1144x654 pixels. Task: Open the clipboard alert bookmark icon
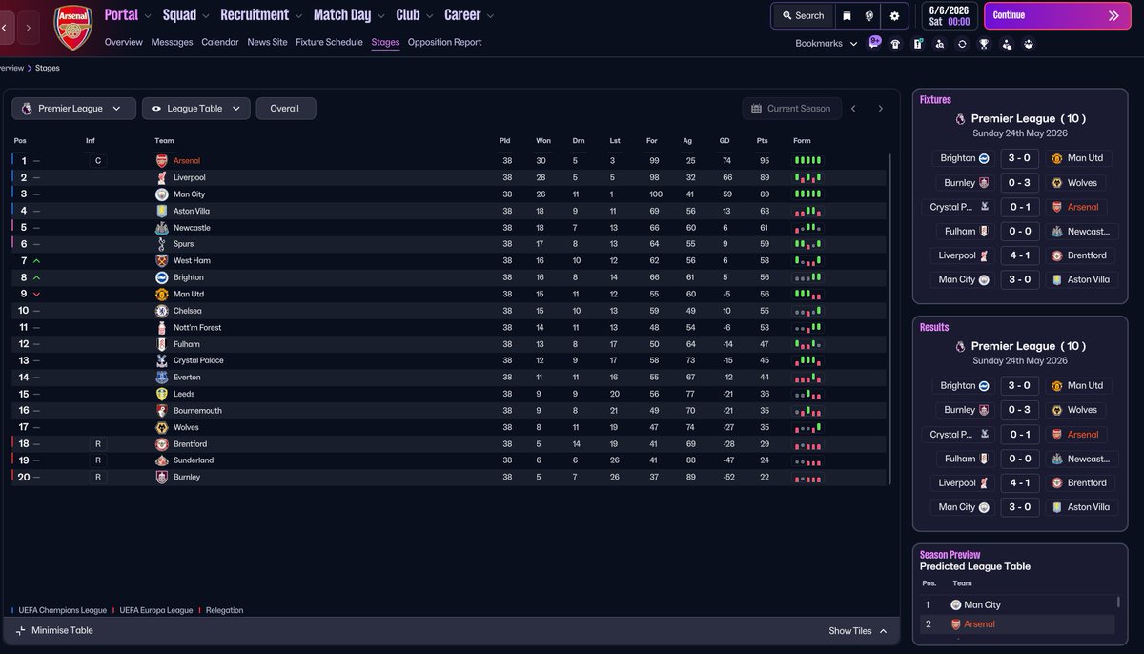click(x=917, y=44)
